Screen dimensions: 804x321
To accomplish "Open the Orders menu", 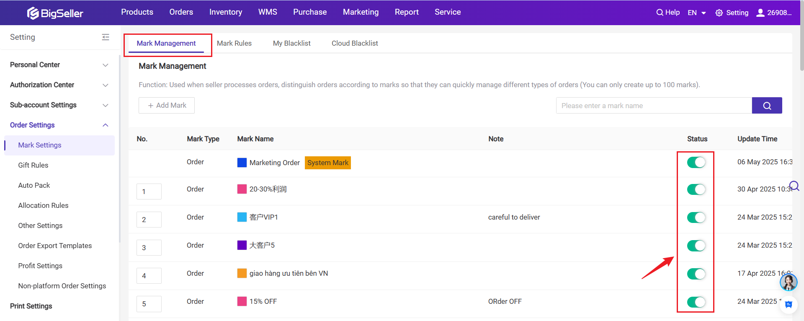I will (x=181, y=12).
